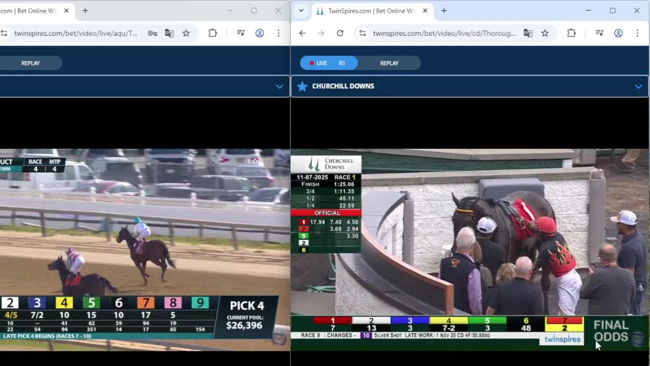650x366 pixels.
Task: View site information in the right window's address bar
Action: click(x=362, y=34)
